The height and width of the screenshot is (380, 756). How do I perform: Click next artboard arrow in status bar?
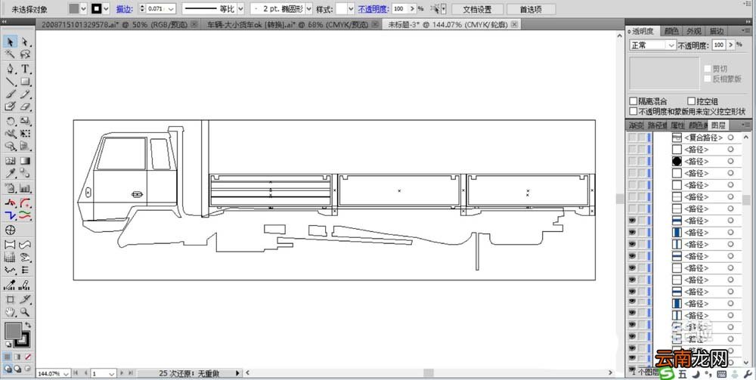pos(122,372)
